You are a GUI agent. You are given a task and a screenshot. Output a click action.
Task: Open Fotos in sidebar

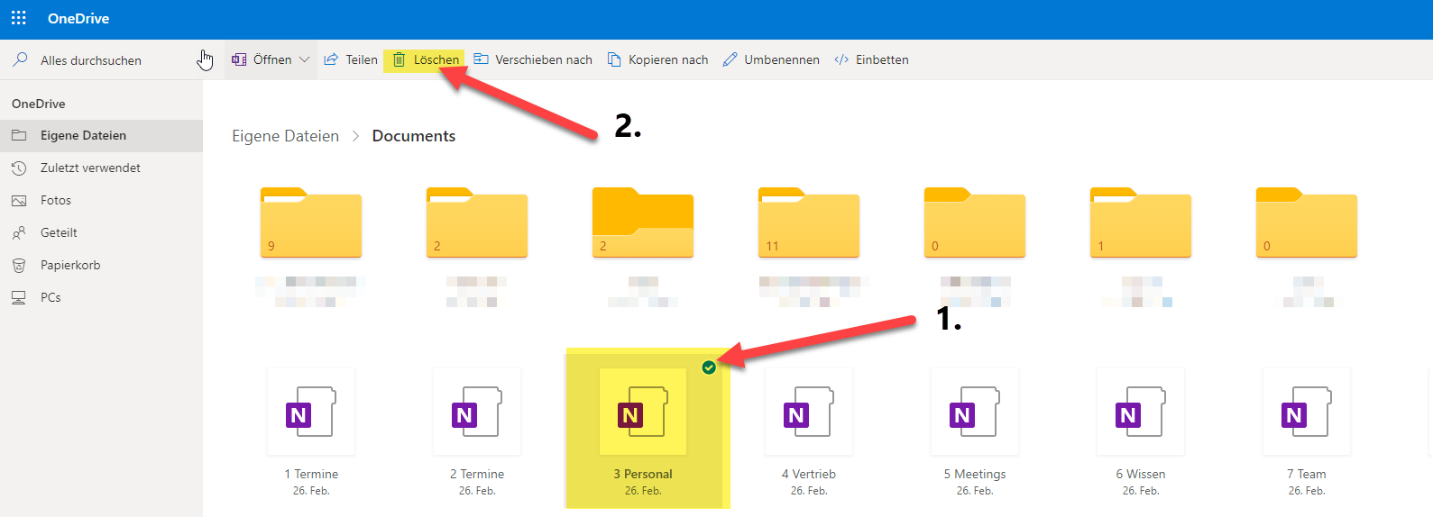pyautogui.click(x=101, y=201)
